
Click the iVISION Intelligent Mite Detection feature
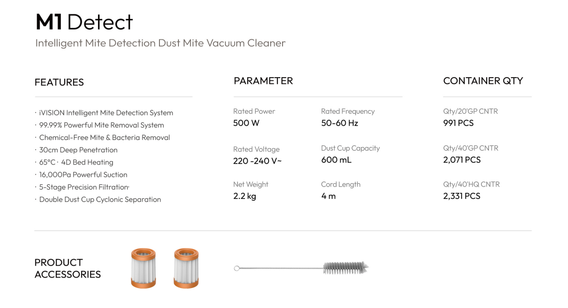[106, 112]
